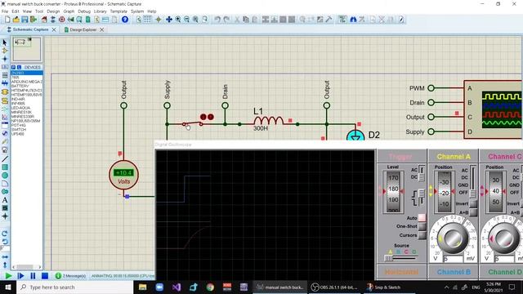This screenshot has height=294, width=523.
Task: Click the Copy to clipboard toolbar icon
Action: point(246,20)
